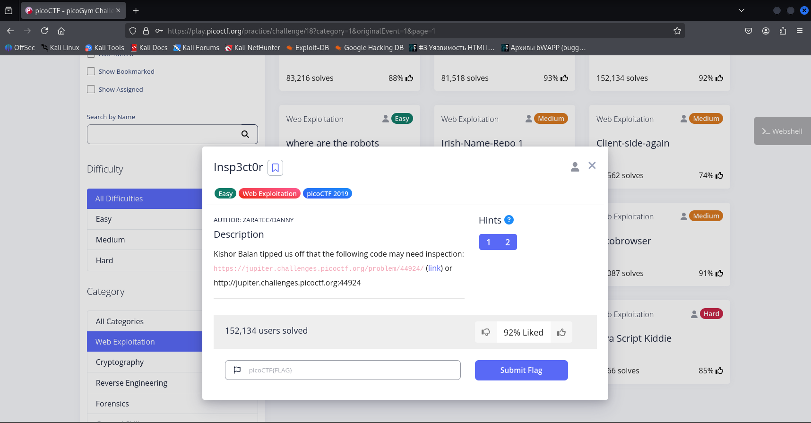Open the Firefox extensions icon
Viewport: 811px width, 423px height.
click(x=783, y=31)
